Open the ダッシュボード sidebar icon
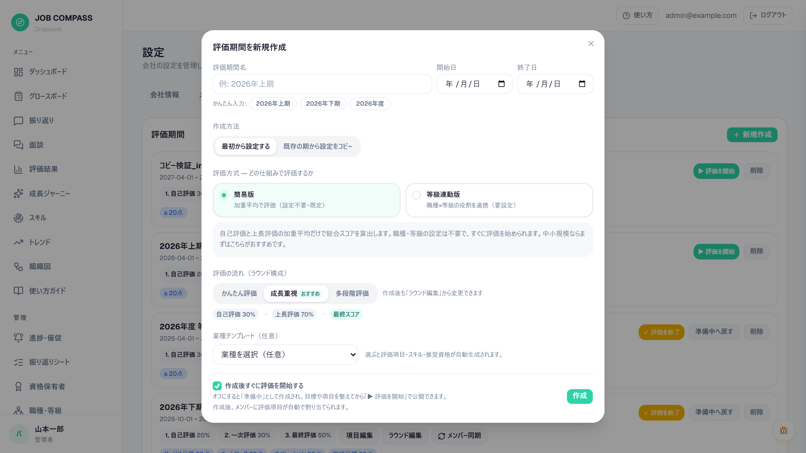The height and width of the screenshot is (453, 806). (18, 72)
